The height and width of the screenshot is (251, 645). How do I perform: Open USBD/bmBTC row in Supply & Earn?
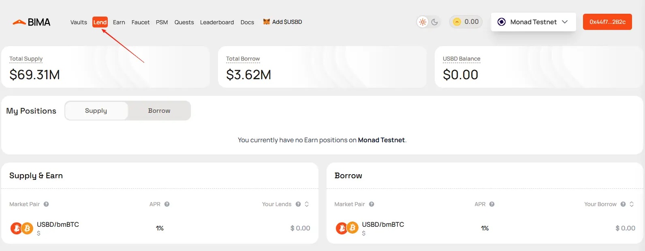(160, 228)
